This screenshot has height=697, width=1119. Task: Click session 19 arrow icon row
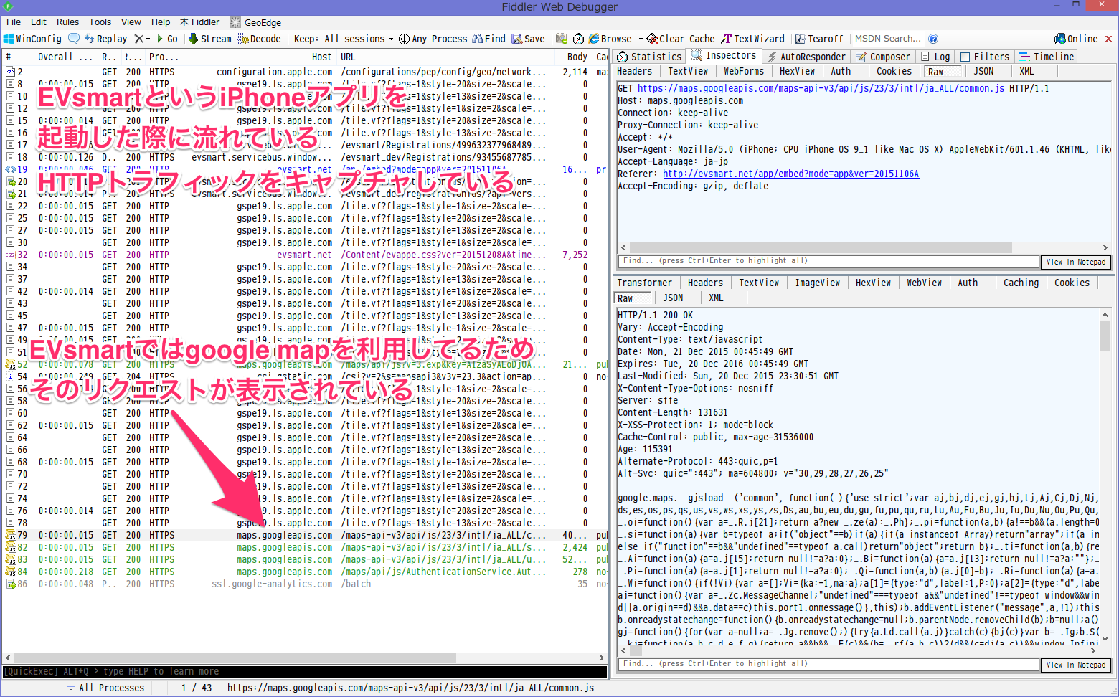point(10,169)
